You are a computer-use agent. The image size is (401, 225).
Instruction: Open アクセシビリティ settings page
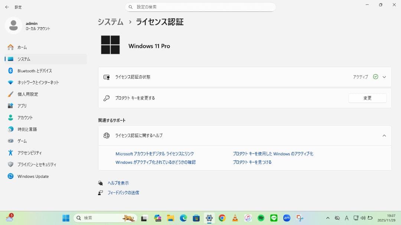click(x=46, y=153)
